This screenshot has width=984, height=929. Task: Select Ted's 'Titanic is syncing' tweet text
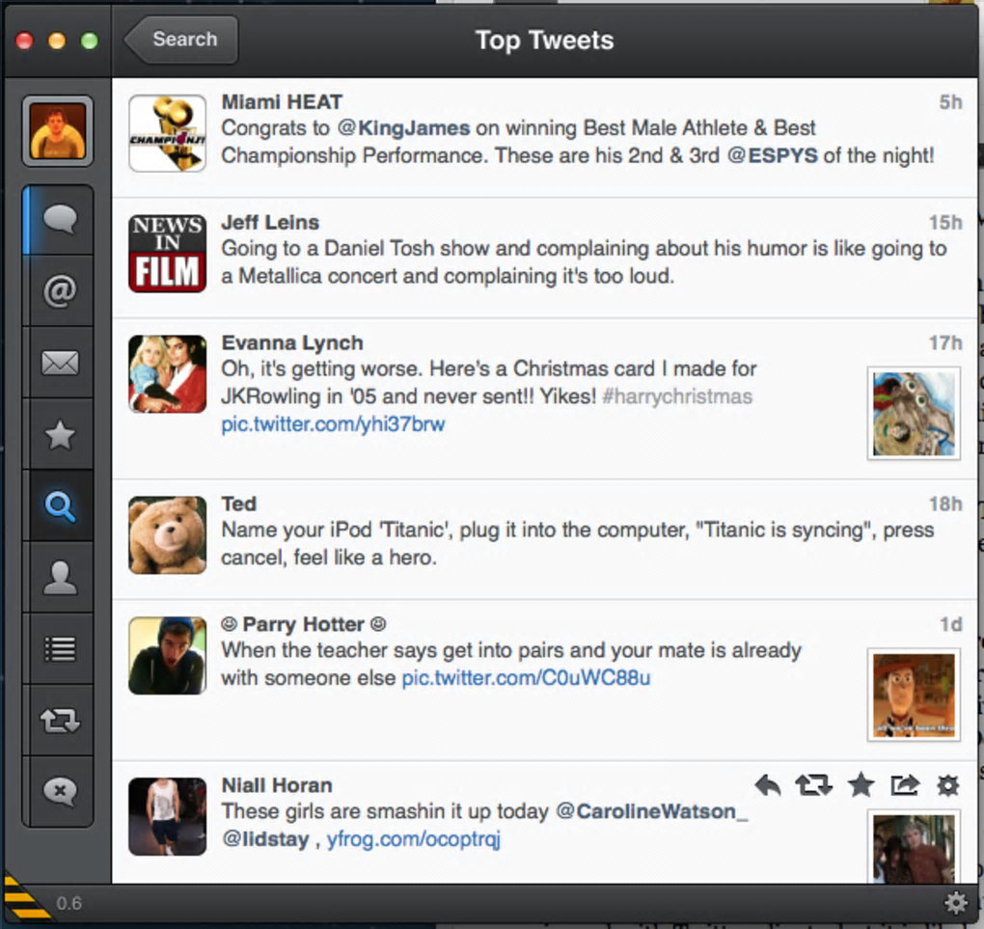(577, 543)
